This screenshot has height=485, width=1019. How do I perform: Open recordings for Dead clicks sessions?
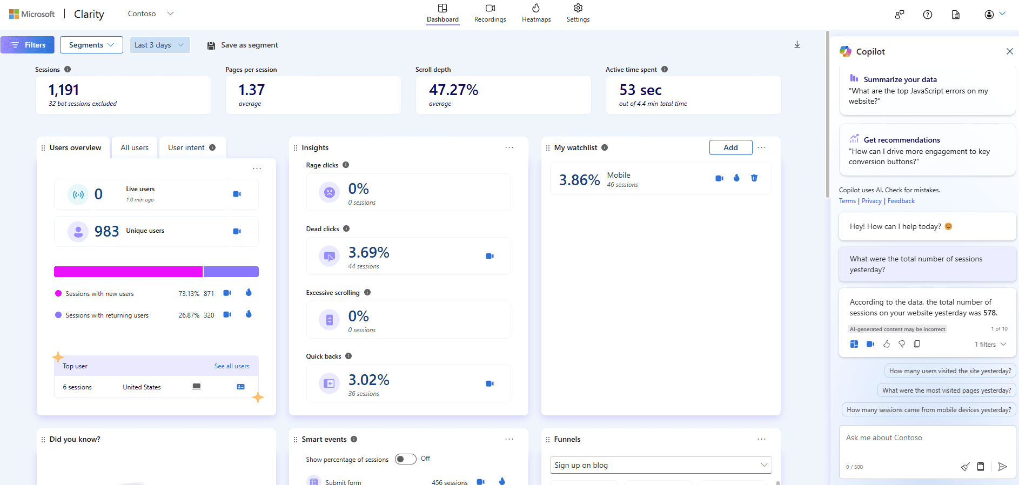coord(490,256)
